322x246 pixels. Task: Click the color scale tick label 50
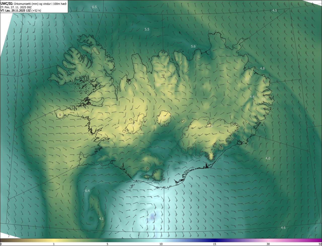point(320,244)
